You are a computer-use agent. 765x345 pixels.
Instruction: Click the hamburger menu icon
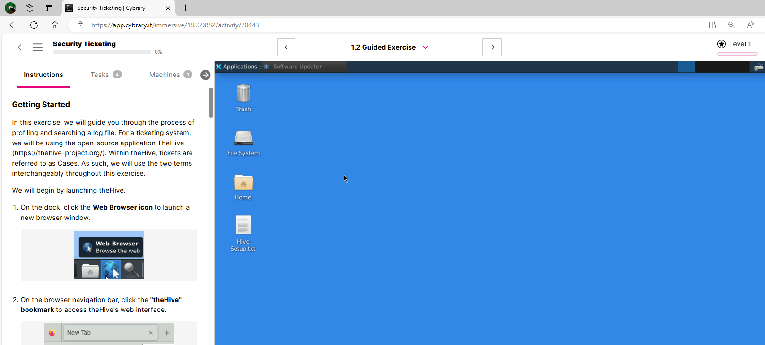[x=38, y=47]
